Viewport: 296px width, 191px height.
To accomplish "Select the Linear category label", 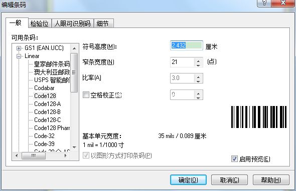I will click(32, 56).
